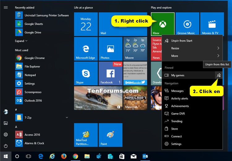
Task: Open the Movies & TV tile
Action: click(x=212, y=24)
